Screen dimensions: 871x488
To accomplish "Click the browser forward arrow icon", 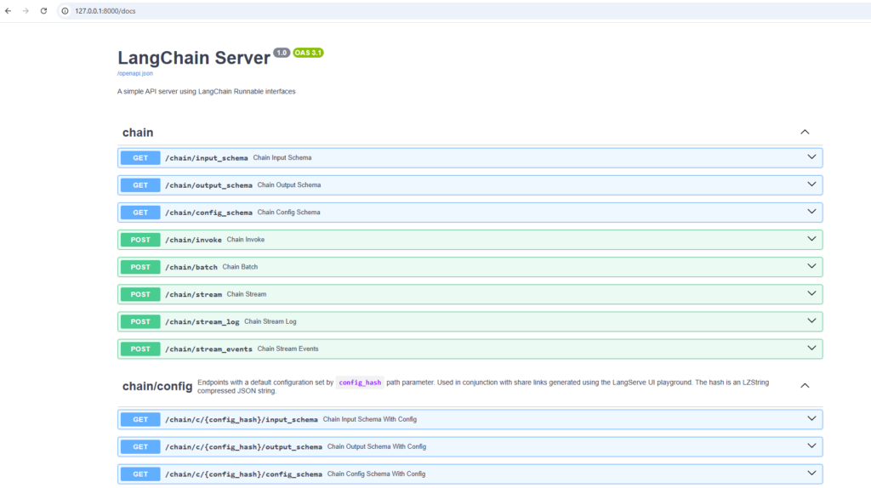I will pos(26,10).
